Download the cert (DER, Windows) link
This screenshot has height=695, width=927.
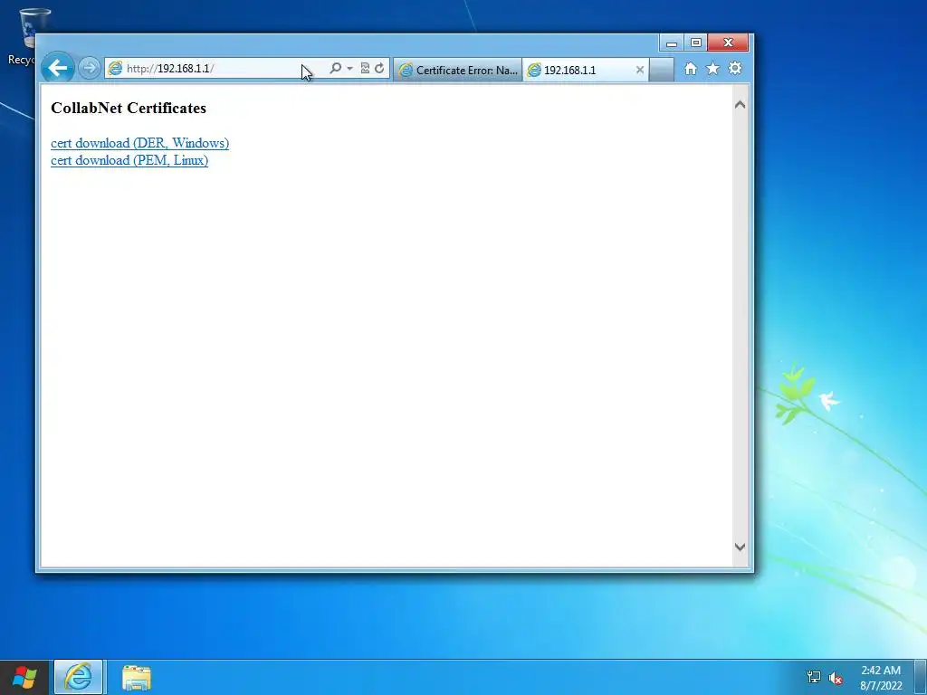[139, 143]
